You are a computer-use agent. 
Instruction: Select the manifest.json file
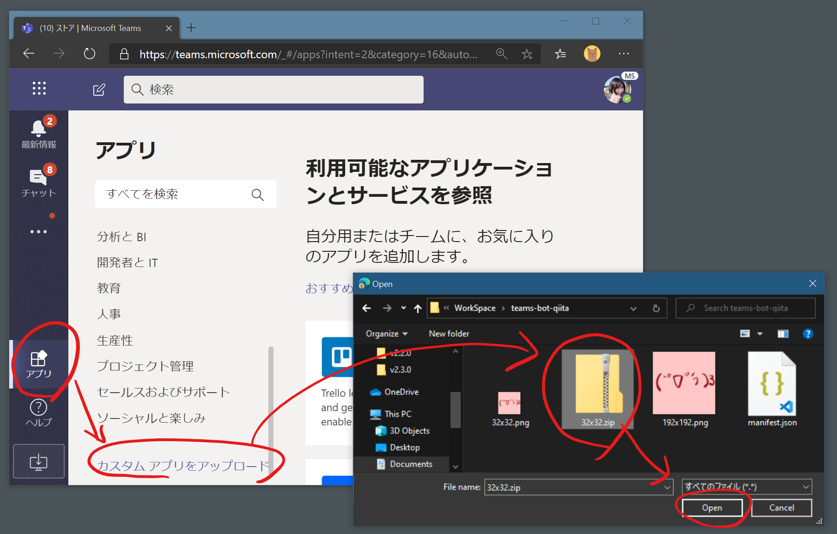772,389
